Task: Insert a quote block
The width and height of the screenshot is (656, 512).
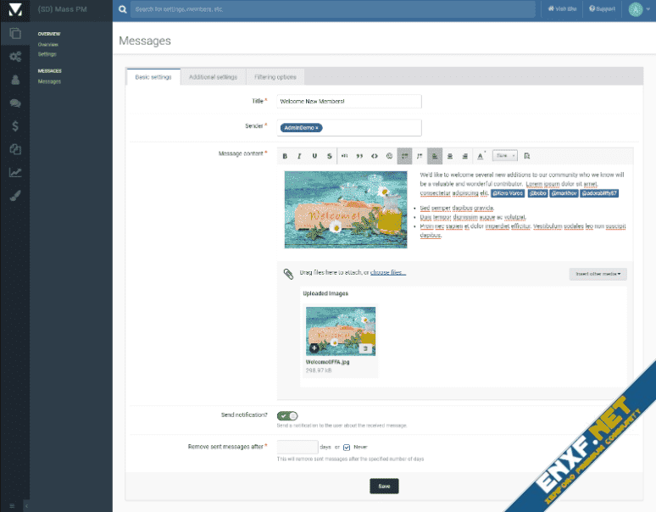Action: [x=359, y=156]
